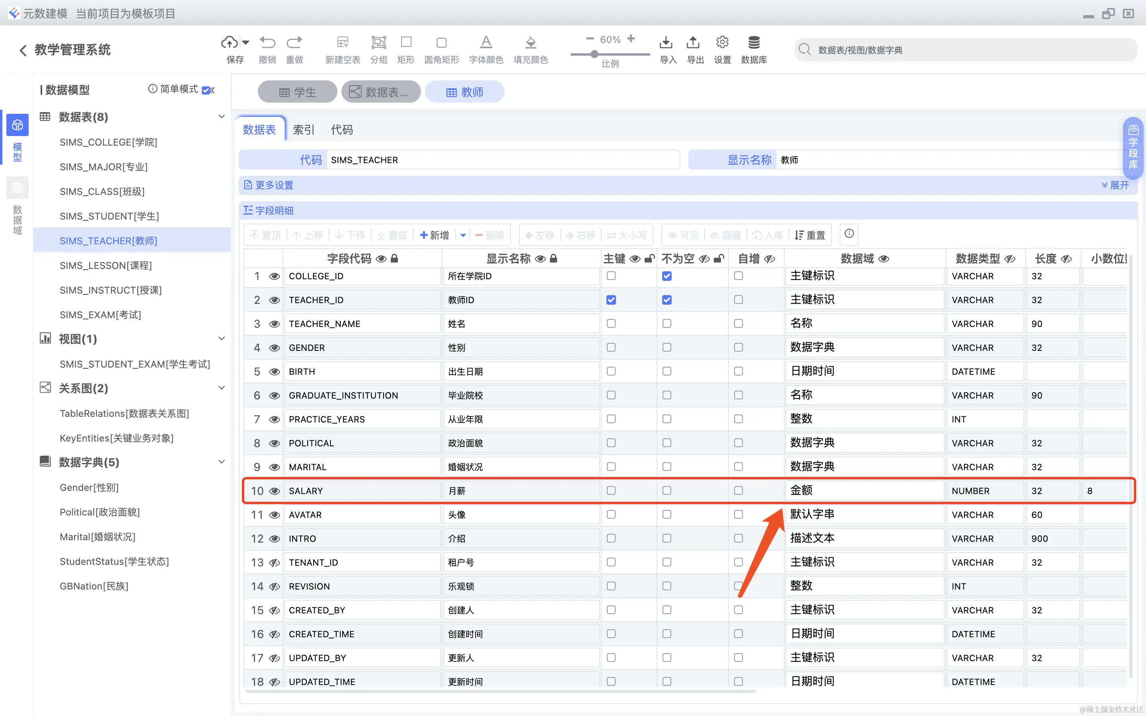Click the New Empty Table icon
Screen dimensions: 1146x716
click(x=342, y=43)
